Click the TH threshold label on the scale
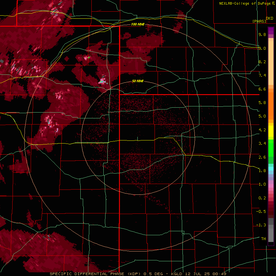The height and width of the screenshot is (276, 276). coord(263,239)
